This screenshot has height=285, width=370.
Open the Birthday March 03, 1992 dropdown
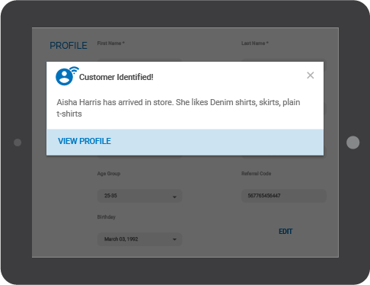139,239
